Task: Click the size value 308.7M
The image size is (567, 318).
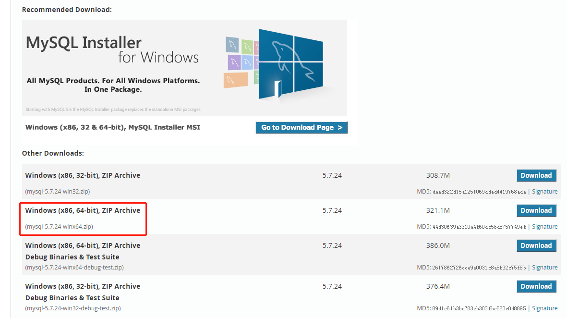Action: (x=438, y=175)
